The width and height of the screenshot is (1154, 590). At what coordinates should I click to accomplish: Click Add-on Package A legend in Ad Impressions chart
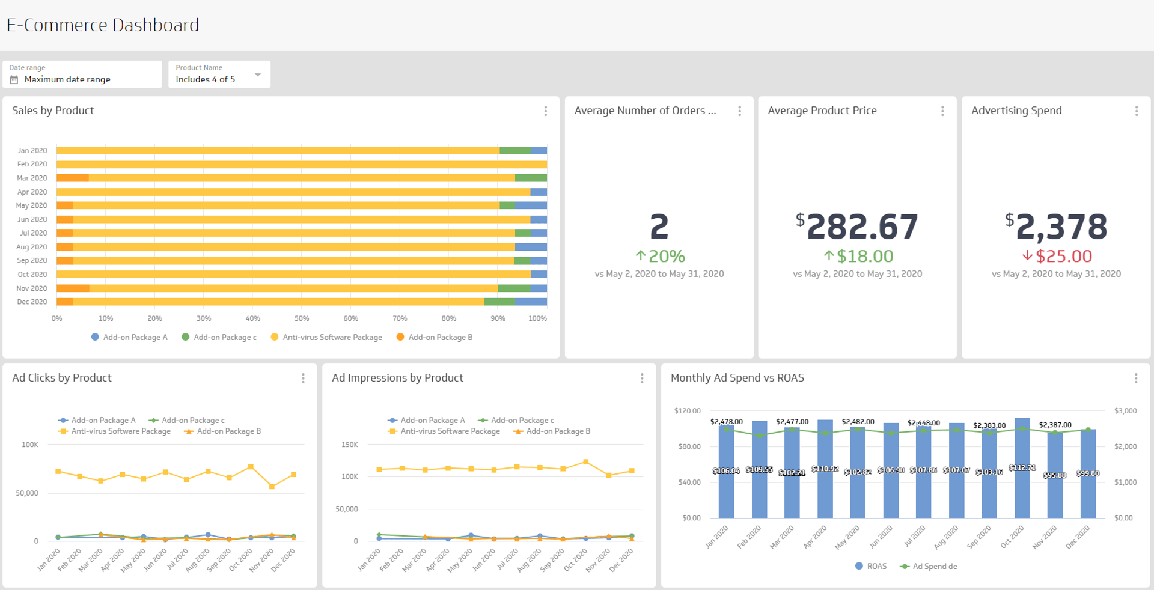[426, 420]
